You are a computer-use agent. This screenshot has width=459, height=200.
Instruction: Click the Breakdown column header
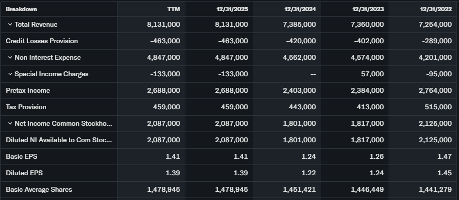(x=21, y=9)
